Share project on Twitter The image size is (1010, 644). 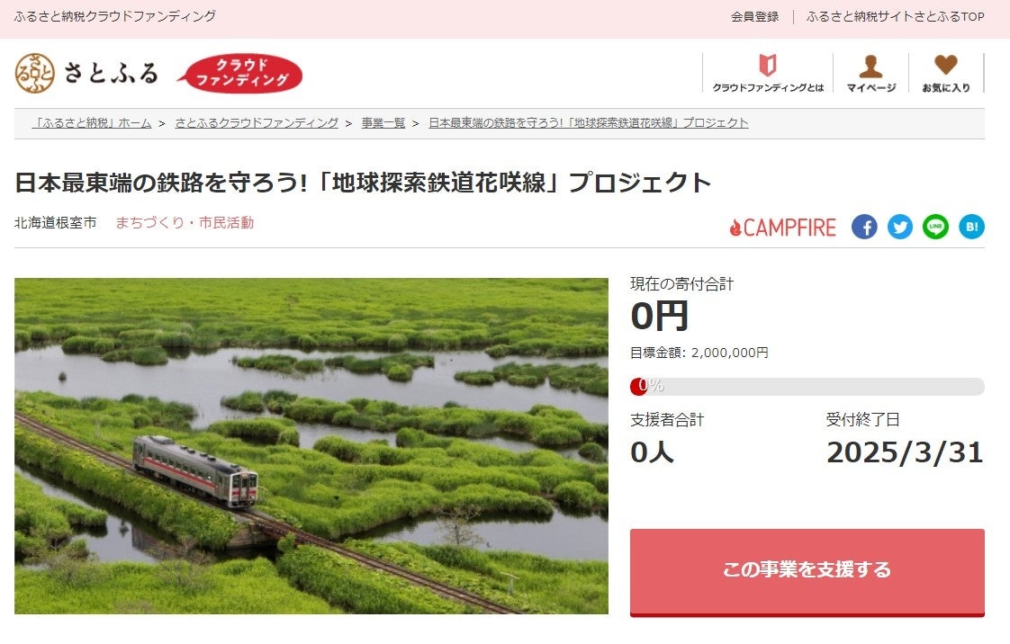tap(900, 227)
